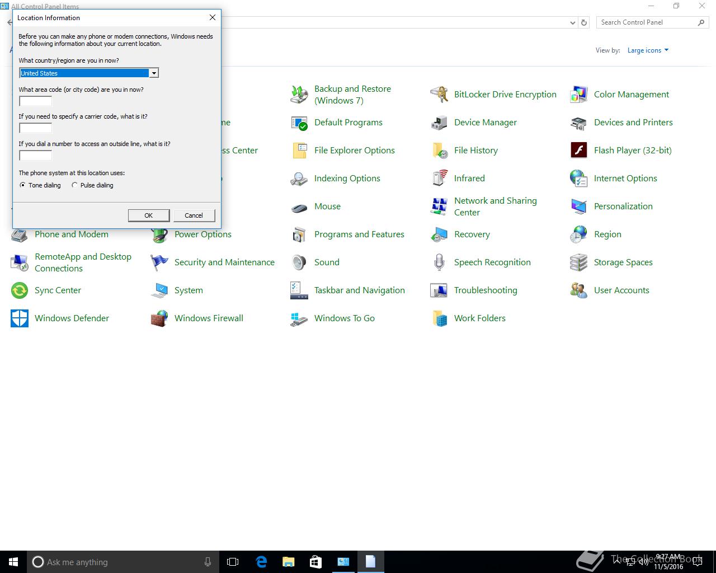Open the Sound speaker icon

(299, 262)
